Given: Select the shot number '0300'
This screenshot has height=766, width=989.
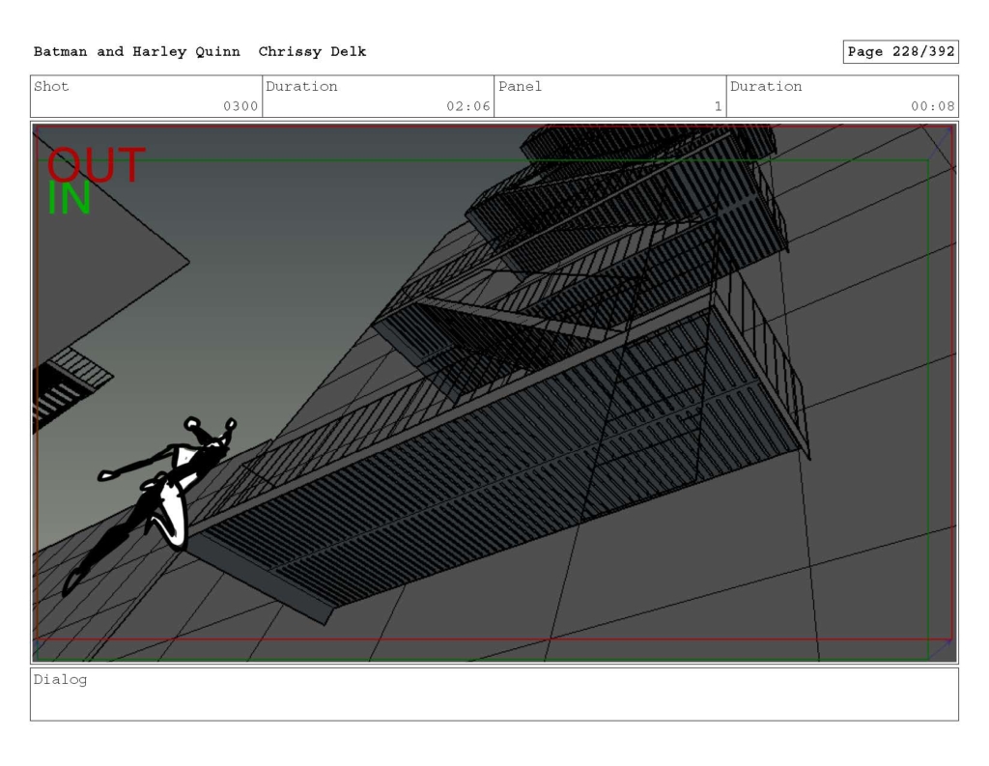Looking at the screenshot, I should [x=240, y=106].
